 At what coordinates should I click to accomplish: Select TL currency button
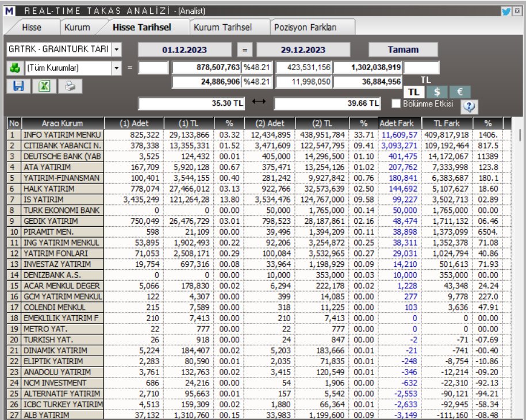pos(414,91)
